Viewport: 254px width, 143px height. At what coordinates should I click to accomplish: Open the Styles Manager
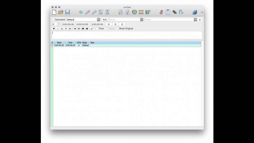(161, 12)
